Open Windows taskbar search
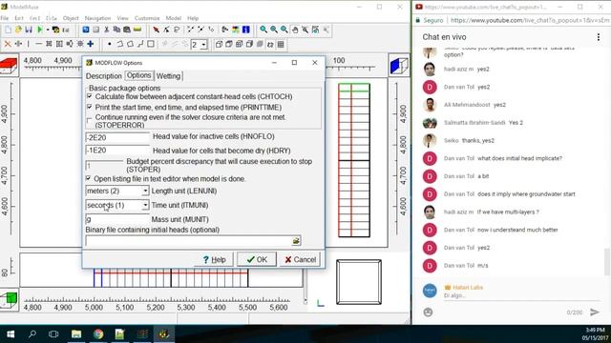This screenshot has width=611, height=343. [x=32, y=333]
